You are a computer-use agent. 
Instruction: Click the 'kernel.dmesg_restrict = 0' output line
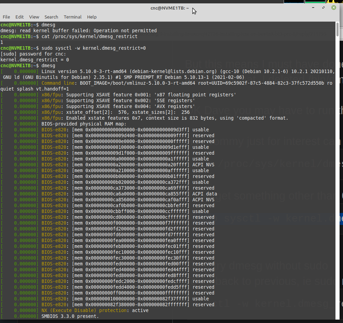tap(35, 60)
